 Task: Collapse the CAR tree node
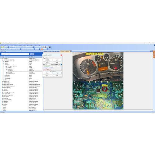pos(5,65)
